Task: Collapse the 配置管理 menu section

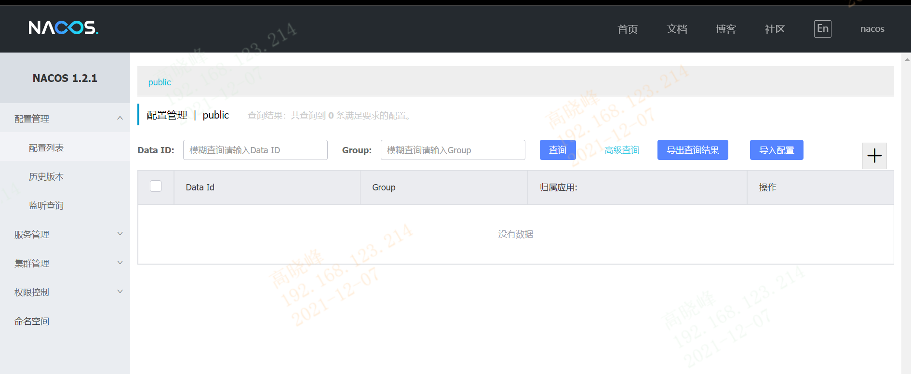Action: point(65,119)
